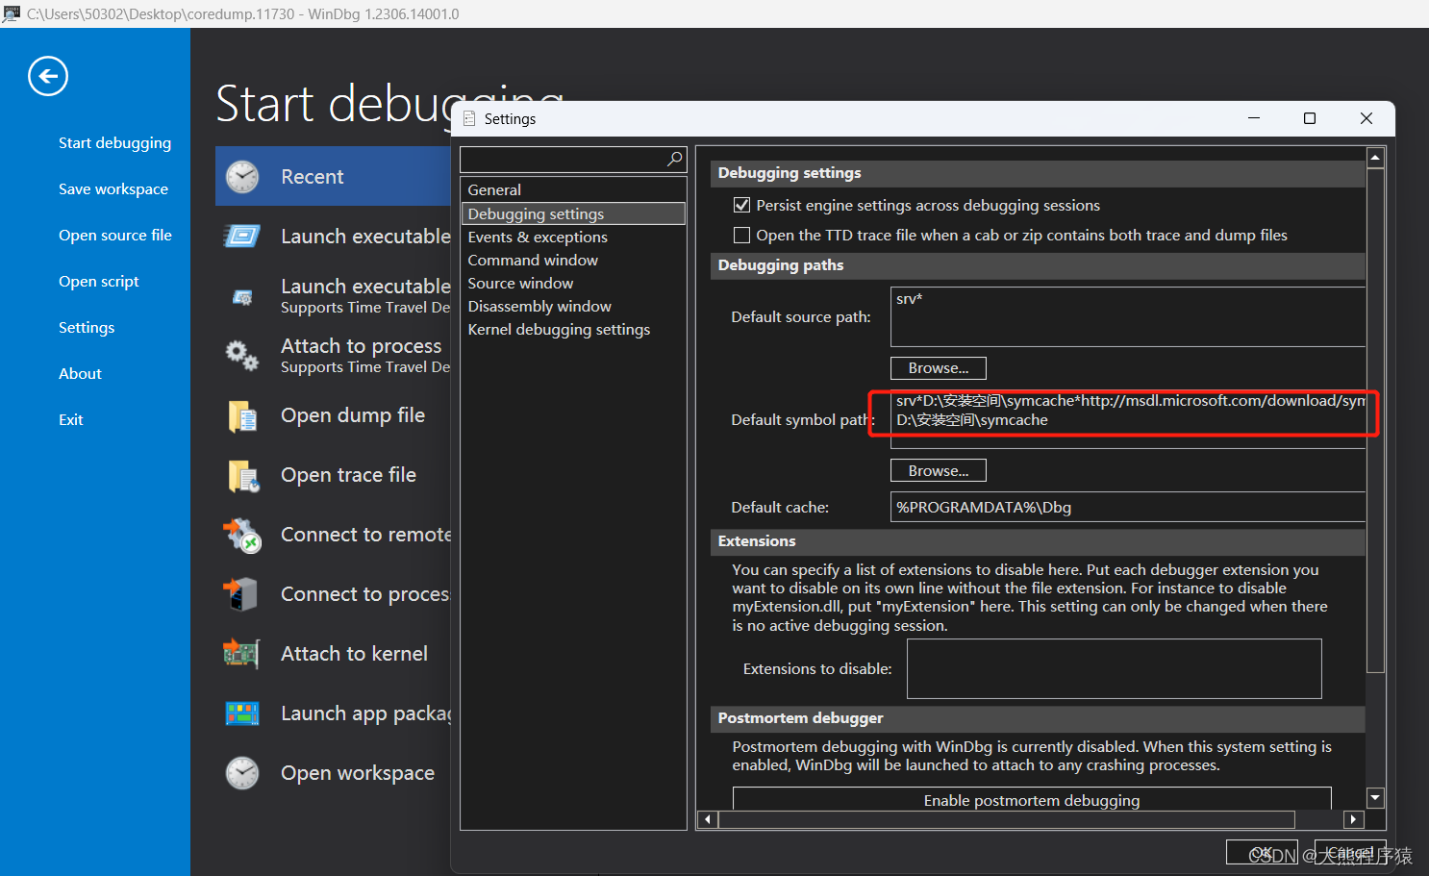1429x876 pixels.
Task: Open the About page from the sidebar
Action: (80, 373)
